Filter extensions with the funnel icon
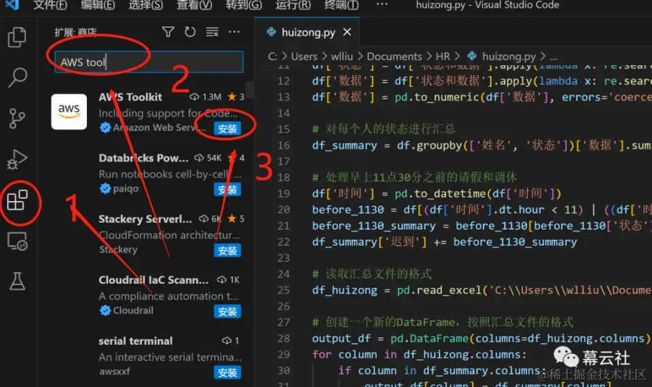The image size is (652, 387). pos(168,32)
